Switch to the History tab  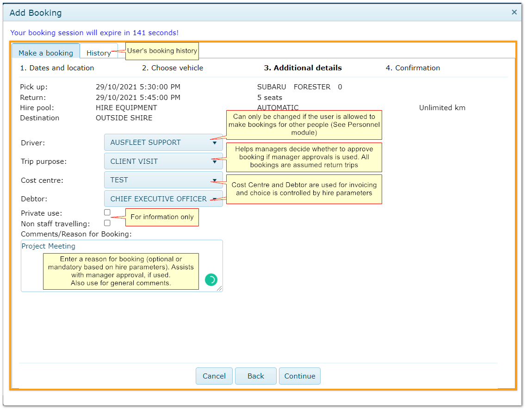(x=99, y=53)
